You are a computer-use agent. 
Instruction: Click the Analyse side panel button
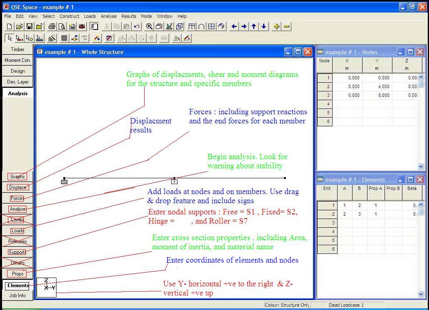pos(17,209)
